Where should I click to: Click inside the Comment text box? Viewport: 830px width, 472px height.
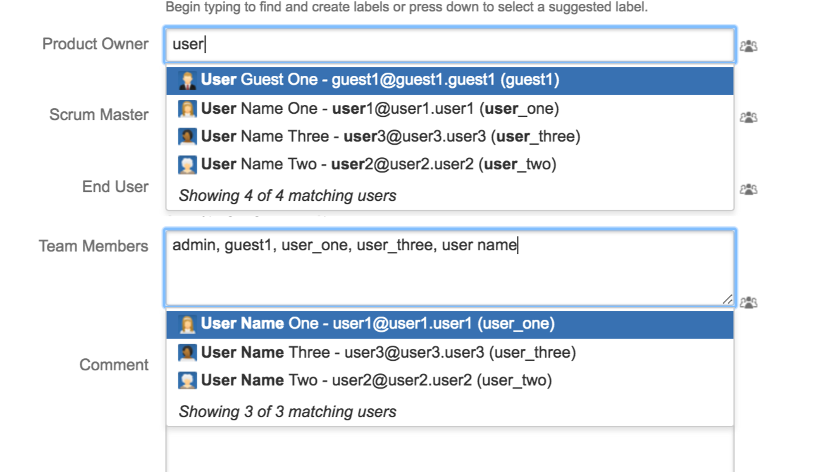(x=449, y=449)
